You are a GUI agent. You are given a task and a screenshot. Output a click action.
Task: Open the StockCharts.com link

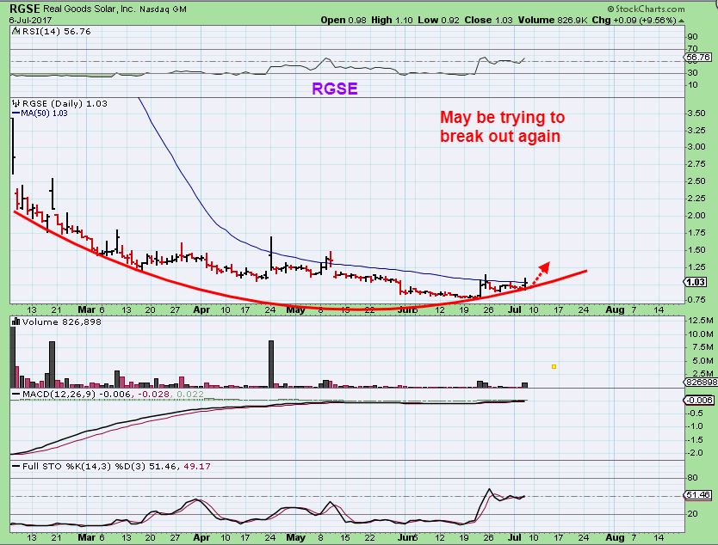pyautogui.click(x=646, y=9)
